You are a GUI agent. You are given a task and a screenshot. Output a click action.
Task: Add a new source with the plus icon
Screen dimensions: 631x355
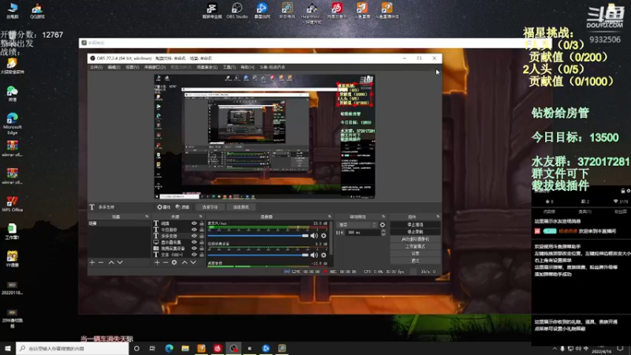pos(157,263)
